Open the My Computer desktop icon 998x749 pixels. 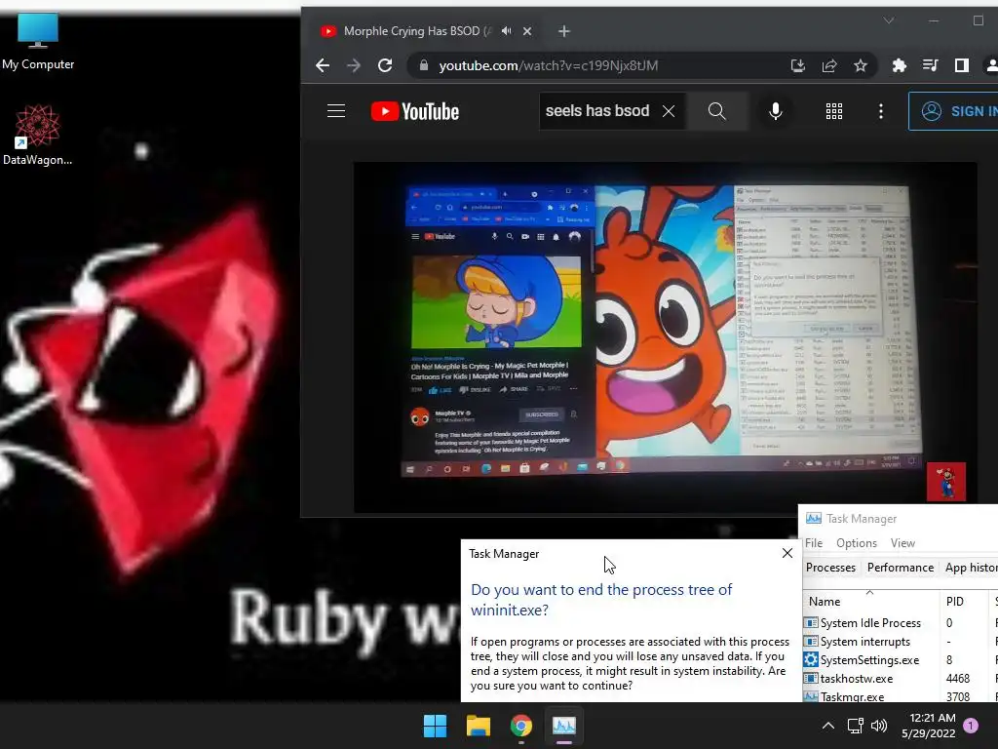click(x=38, y=41)
